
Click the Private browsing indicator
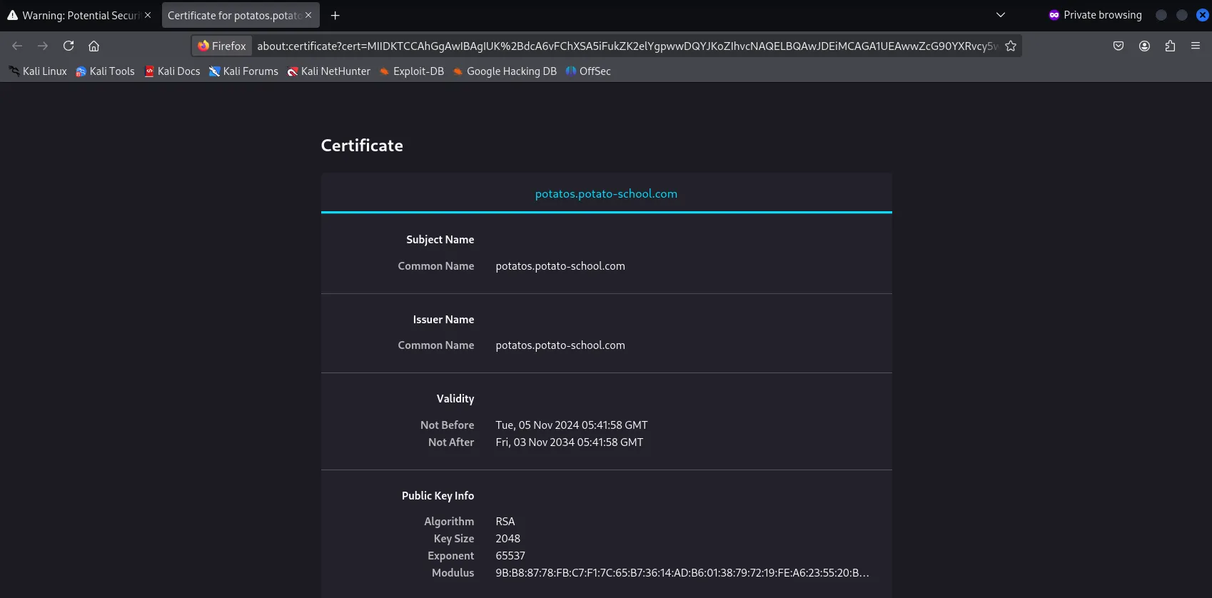point(1095,15)
